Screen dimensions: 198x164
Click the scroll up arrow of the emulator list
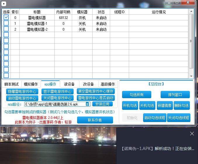tap(191, 11)
